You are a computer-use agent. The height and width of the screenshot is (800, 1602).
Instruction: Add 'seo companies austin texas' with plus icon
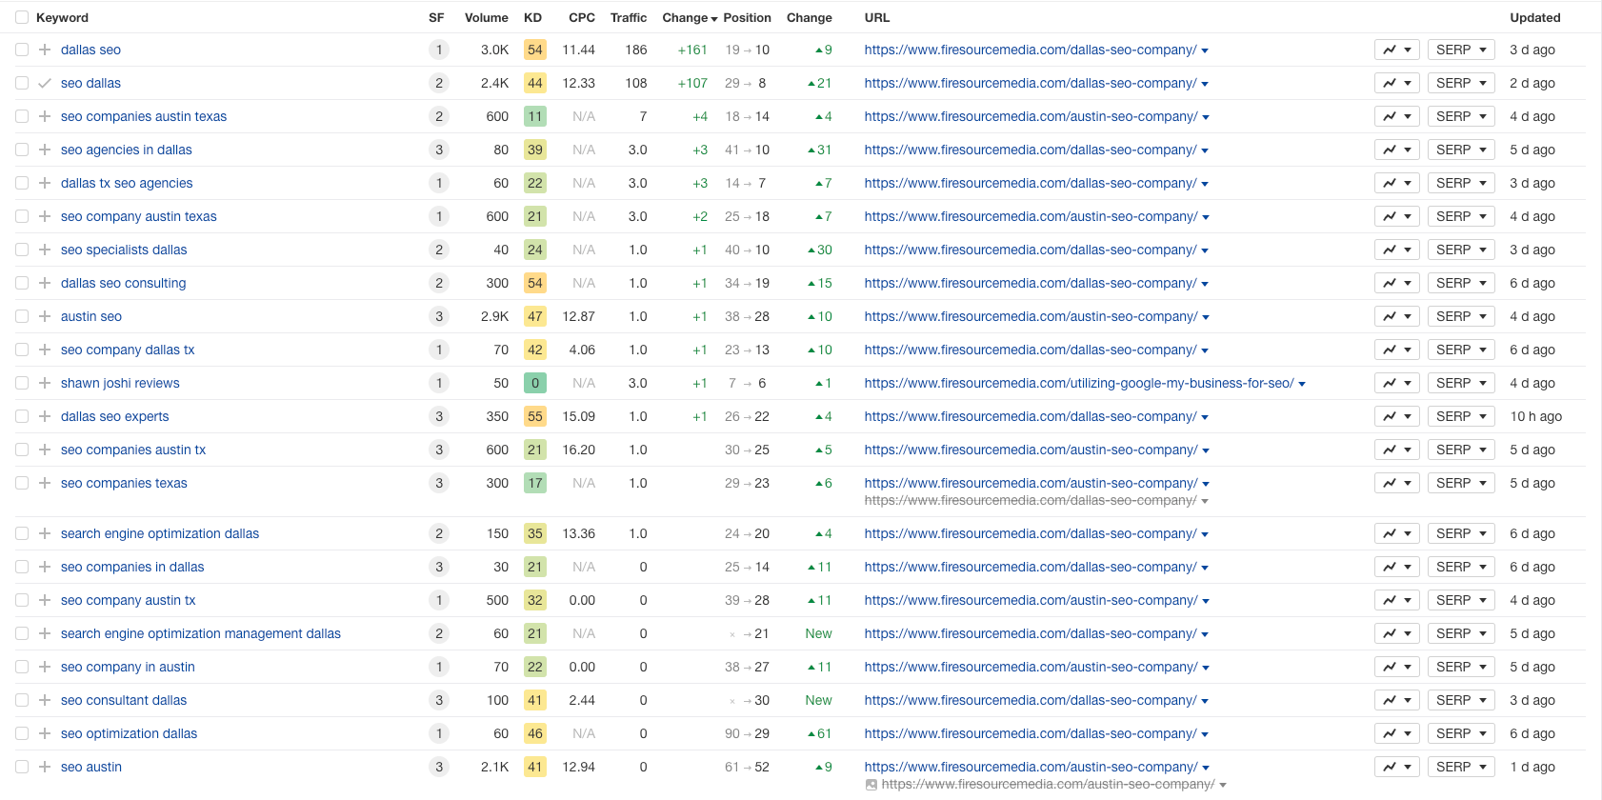(x=45, y=116)
